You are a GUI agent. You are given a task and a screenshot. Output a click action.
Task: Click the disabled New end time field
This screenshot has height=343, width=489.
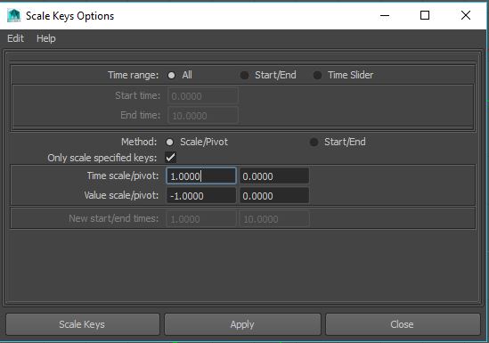[274, 218]
